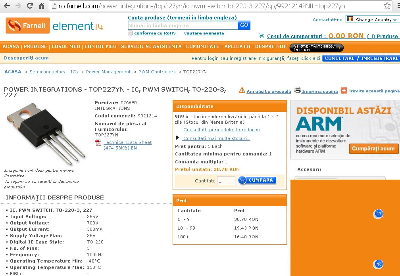Open Power Management breadcrumb

[108, 72]
